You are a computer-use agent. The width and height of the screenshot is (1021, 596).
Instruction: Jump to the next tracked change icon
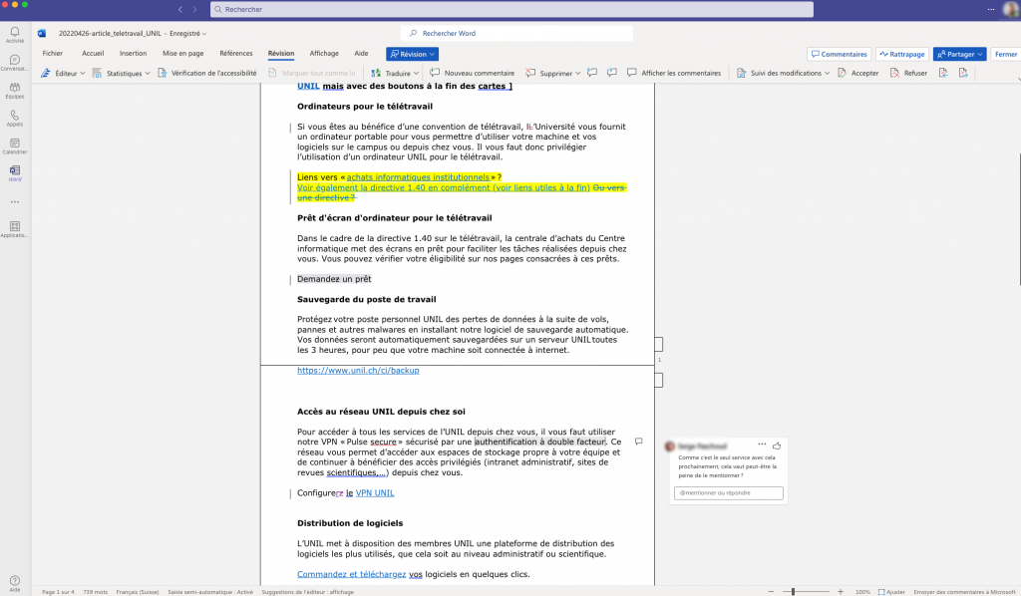(963, 73)
